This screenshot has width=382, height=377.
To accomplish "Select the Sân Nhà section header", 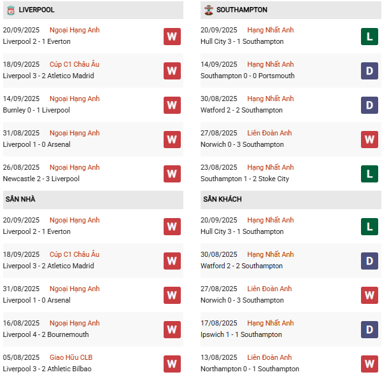I will (x=20, y=200).
